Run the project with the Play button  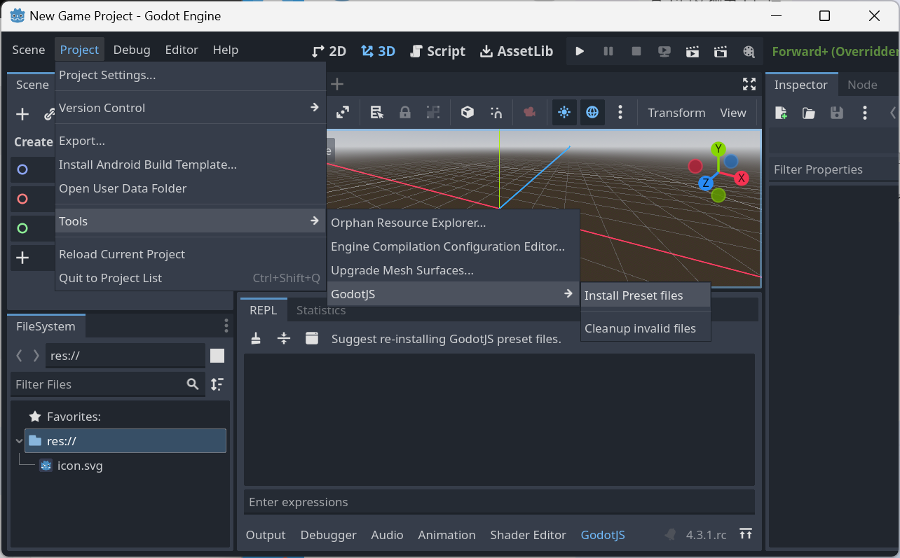580,51
